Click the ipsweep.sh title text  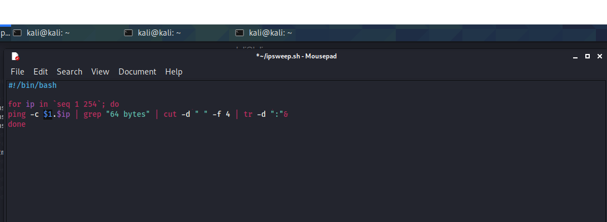[x=296, y=56]
